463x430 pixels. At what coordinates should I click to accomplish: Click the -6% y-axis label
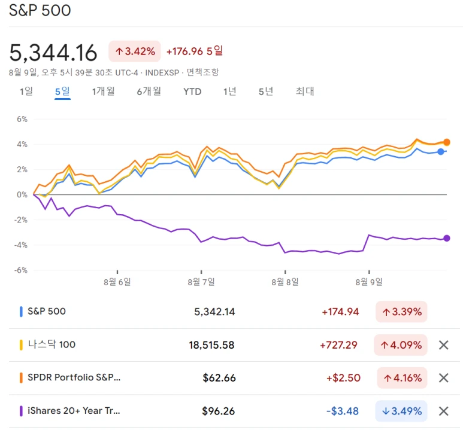(21, 270)
